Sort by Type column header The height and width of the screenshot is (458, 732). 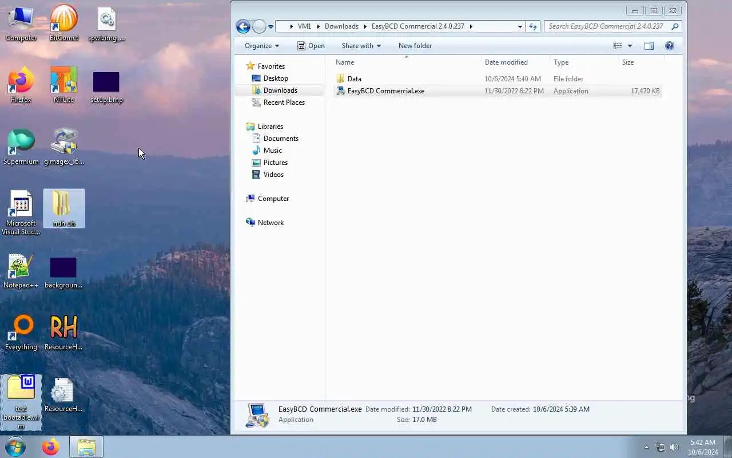point(584,62)
